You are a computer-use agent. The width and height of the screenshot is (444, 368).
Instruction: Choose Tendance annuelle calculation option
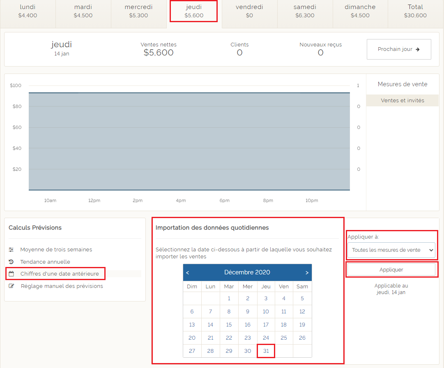point(45,262)
